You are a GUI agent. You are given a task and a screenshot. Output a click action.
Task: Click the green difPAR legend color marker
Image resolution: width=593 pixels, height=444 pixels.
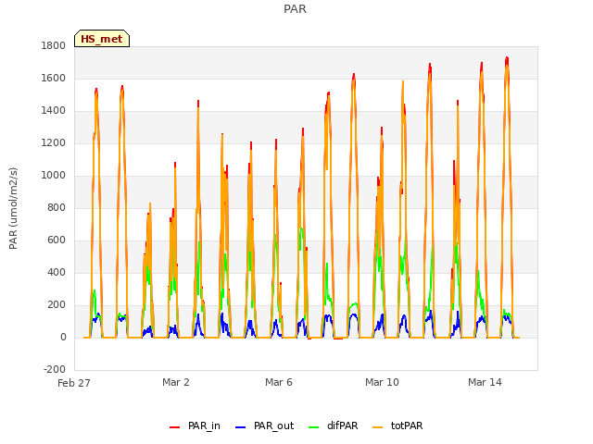tap(314, 427)
